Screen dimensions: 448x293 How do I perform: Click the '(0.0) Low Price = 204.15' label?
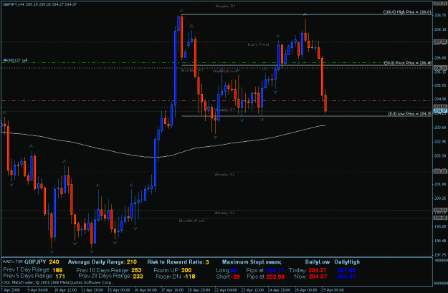pos(410,114)
